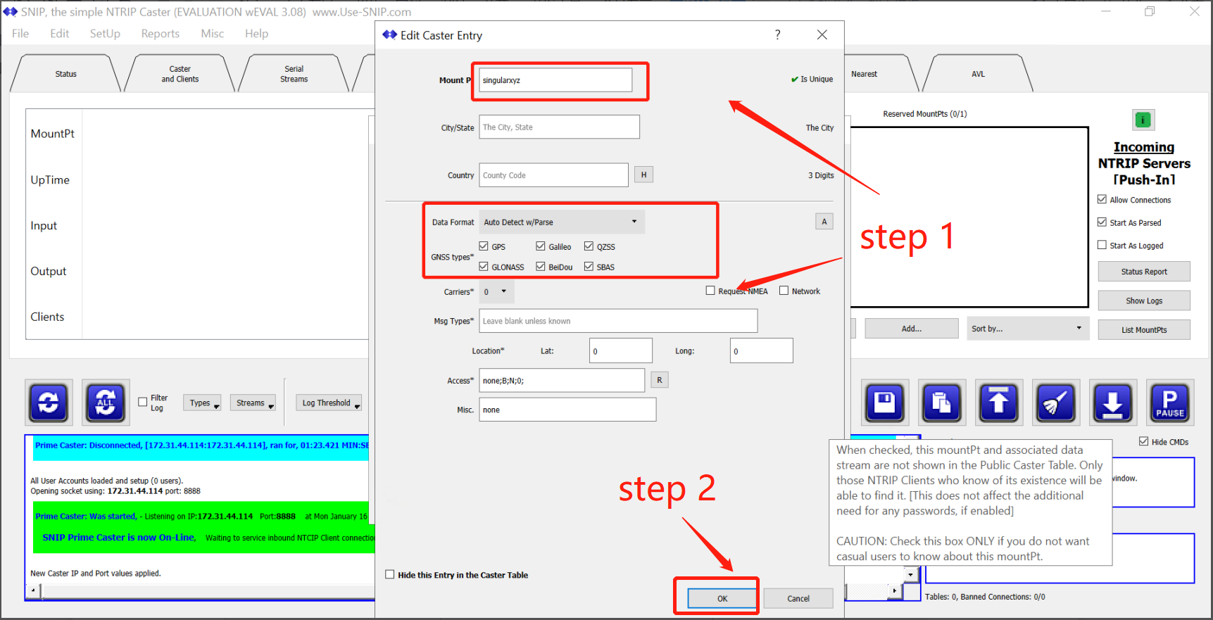The width and height of the screenshot is (1213, 620).
Task: Expand the Carriers dropdown
Action: coord(497,291)
